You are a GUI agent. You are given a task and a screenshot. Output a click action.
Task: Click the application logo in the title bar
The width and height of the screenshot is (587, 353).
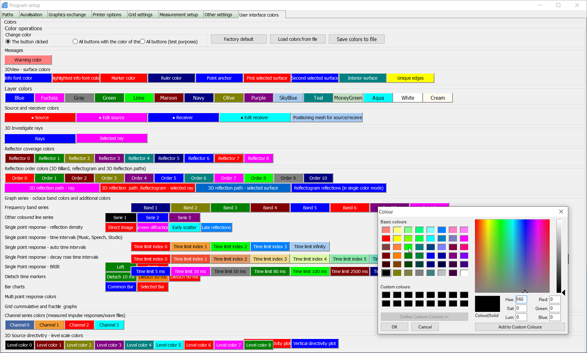point(5,5)
